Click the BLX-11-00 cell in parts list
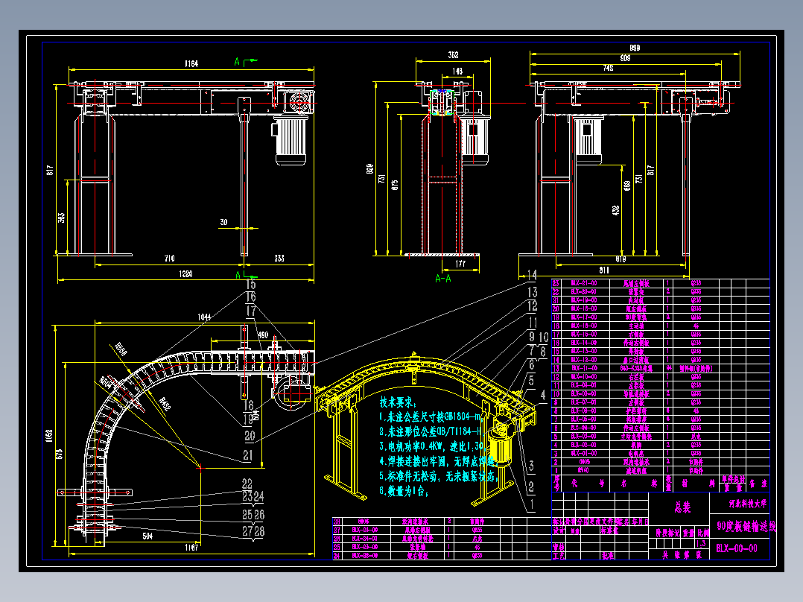Image resolution: width=803 pixels, height=602 pixels. pos(584,368)
